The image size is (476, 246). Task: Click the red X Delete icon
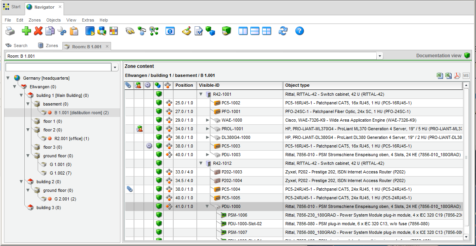pos(38,31)
